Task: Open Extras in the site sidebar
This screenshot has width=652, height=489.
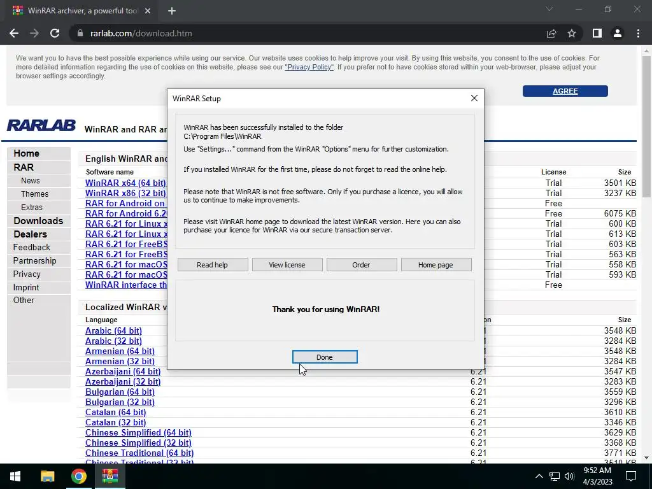Action: click(x=32, y=207)
